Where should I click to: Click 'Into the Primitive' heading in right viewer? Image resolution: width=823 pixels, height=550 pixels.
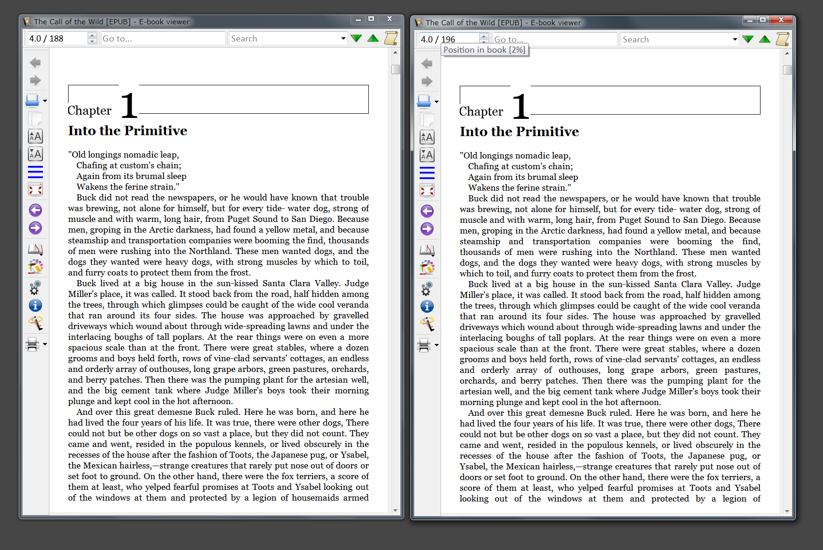tap(519, 131)
